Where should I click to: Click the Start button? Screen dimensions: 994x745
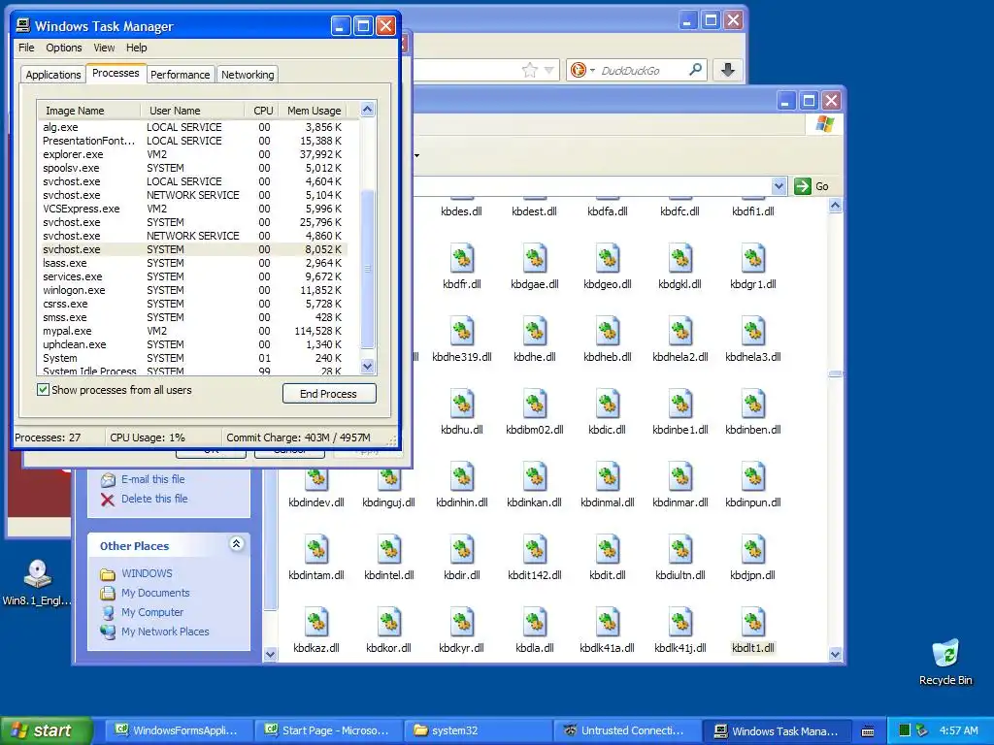click(x=47, y=731)
